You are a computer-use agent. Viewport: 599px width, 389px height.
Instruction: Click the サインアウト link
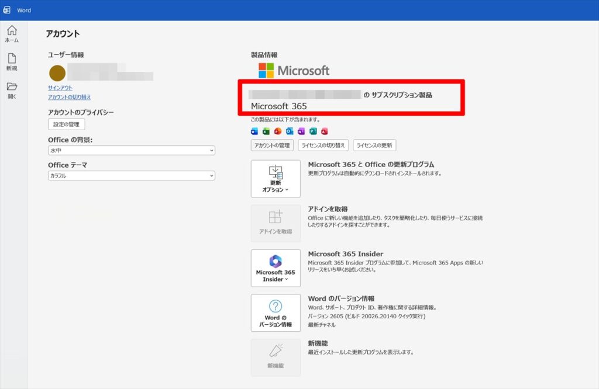coord(60,88)
